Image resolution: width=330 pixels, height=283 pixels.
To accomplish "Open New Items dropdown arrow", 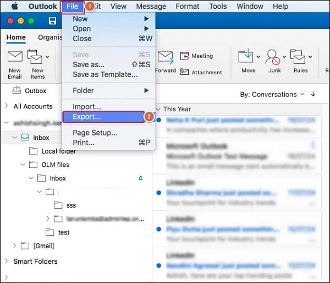I will tap(47, 57).
